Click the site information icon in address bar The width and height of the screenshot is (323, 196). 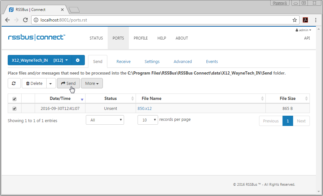point(36,20)
